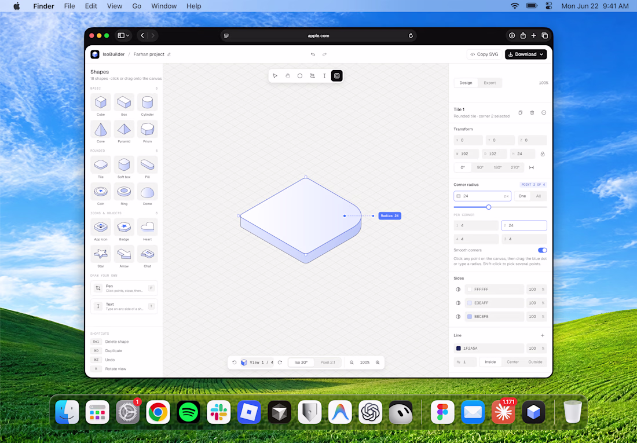Click the corner 1 radius field
Screen dimensions: 637x443
(x=476, y=226)
